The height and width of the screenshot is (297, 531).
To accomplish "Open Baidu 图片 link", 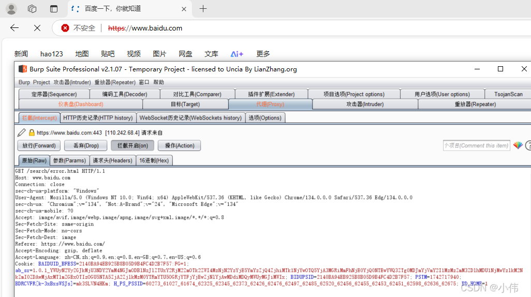I will coord(159,54).
